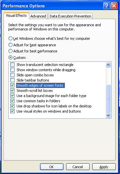
Task: Close the Performance Options dialog
Action: point(114,5)
